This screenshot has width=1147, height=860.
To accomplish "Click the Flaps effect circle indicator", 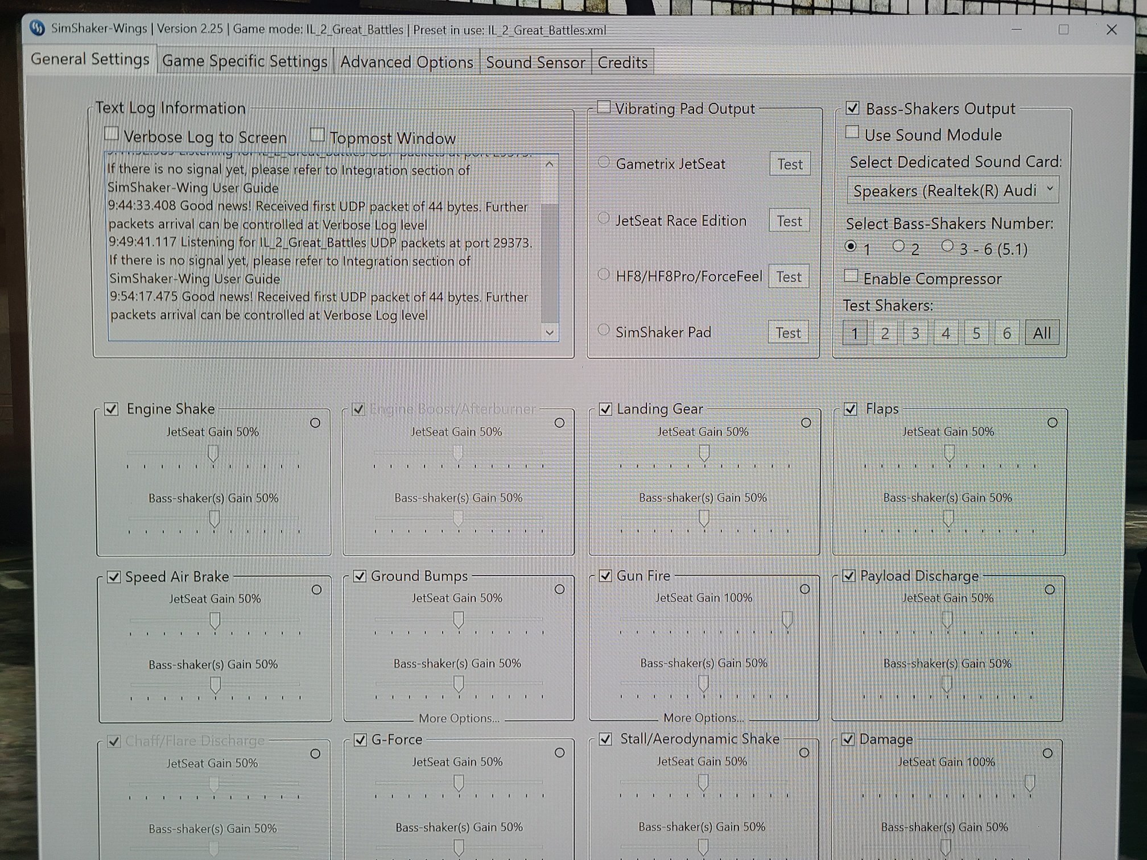I will 1052,423.
